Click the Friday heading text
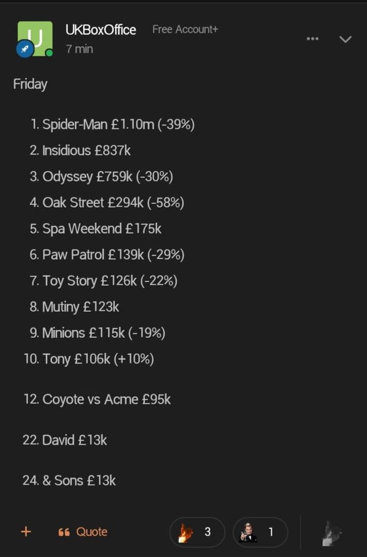 (30, 84)
